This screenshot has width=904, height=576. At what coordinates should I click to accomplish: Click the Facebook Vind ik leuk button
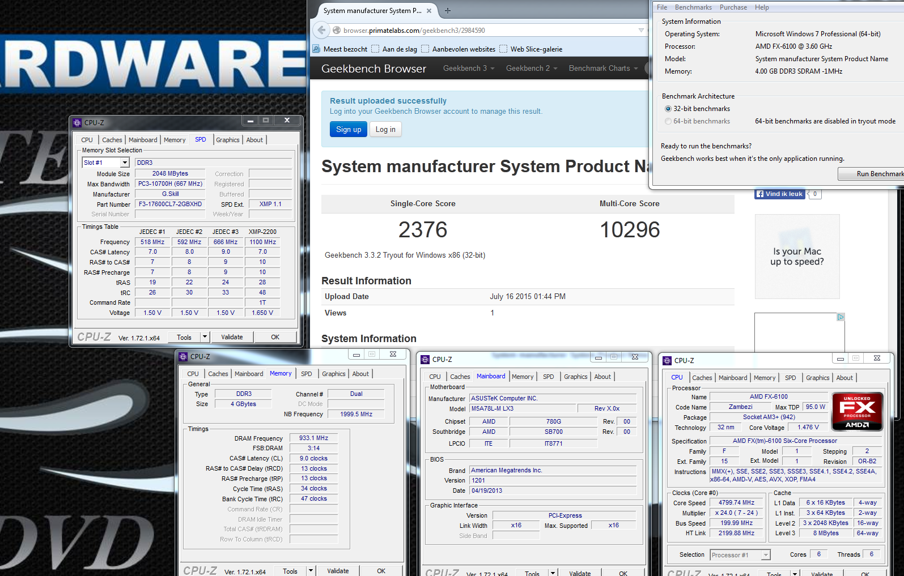click(780, 194)
